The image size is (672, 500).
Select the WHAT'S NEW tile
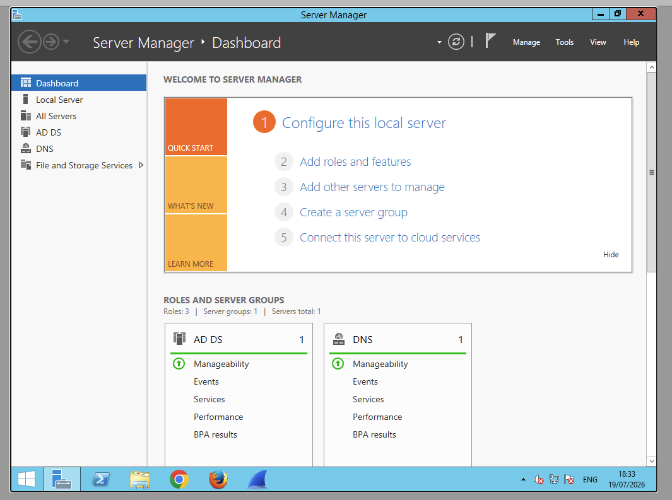point(196,185)
